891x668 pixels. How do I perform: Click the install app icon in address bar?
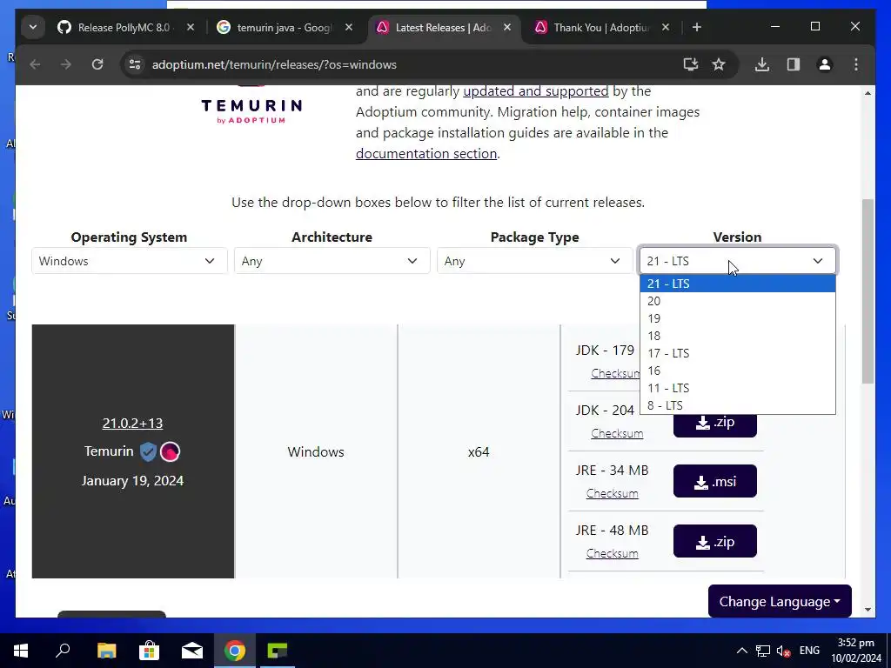(690, 64)
